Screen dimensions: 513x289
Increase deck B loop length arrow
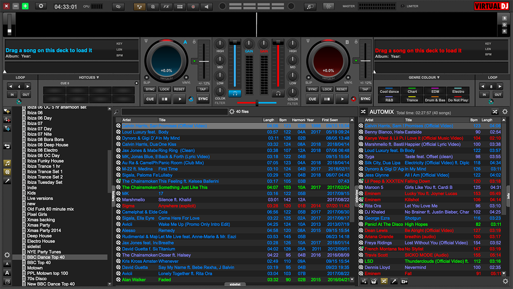[x=500, y=87]
